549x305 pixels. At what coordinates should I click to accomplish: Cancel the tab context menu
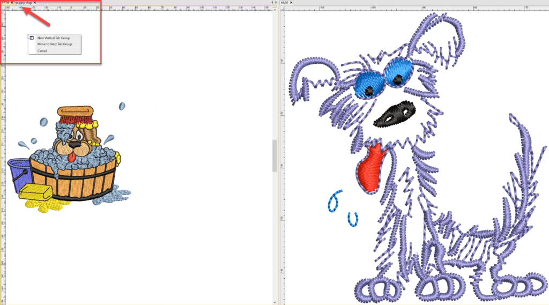click(x=42, y=51)
